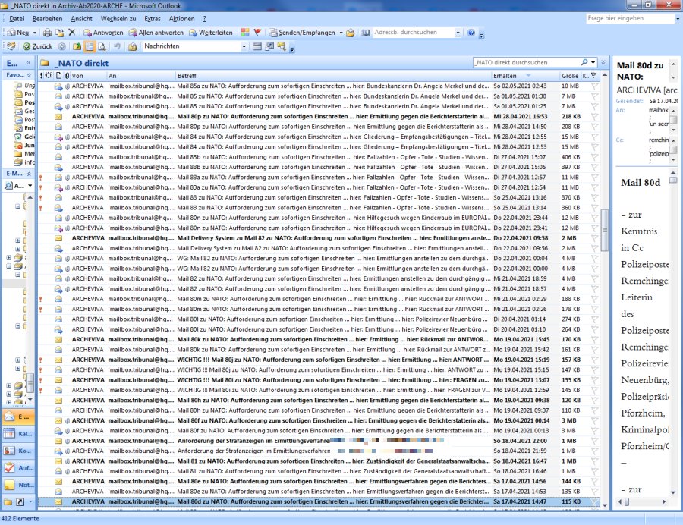Viewport: 683px width, 525px height.
Task: Click the NATO direkt durchsuchen search field
Action: point(527,62)
